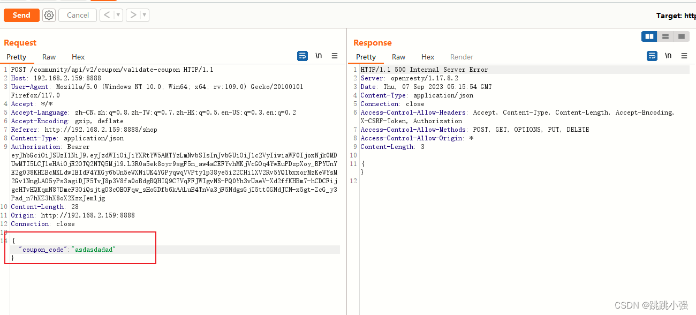Switch to the Response Raw tab

(399, 57)
